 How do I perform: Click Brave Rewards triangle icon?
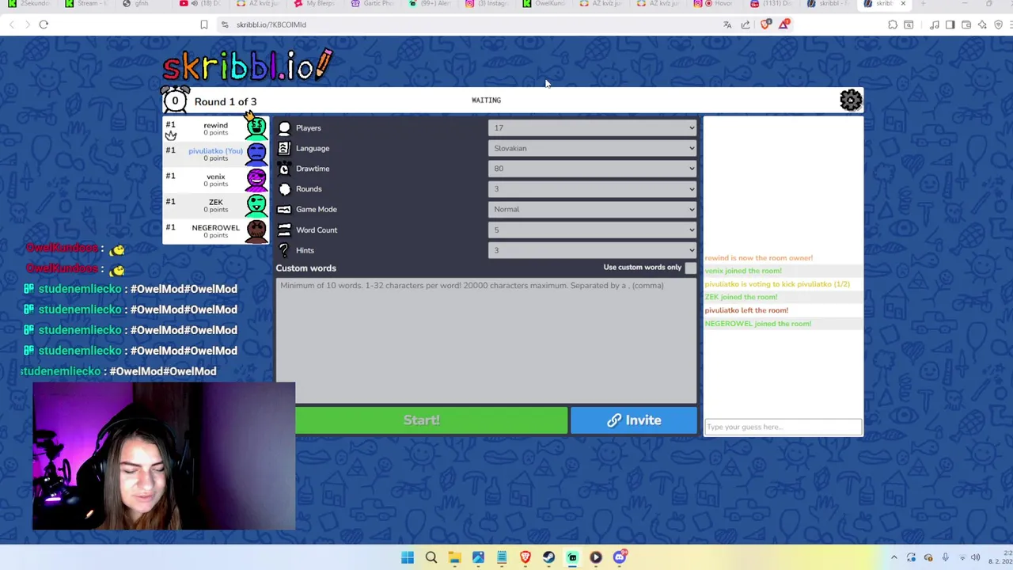pyautogui.click(x=783, y=25)
